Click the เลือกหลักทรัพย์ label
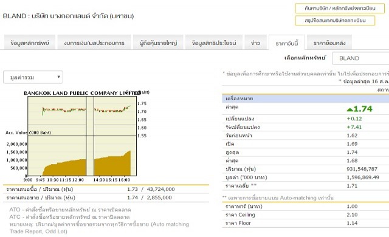 click(x=305, y=58)
